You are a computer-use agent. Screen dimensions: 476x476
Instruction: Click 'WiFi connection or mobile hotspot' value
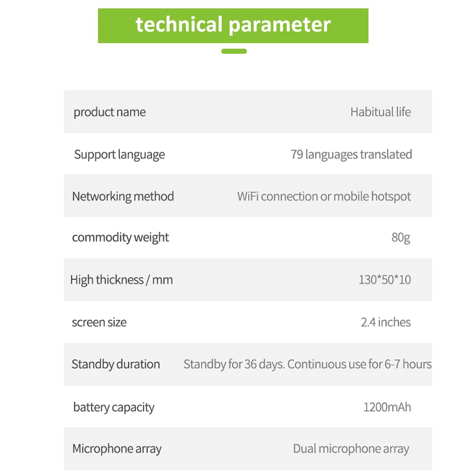coord(324,197)
